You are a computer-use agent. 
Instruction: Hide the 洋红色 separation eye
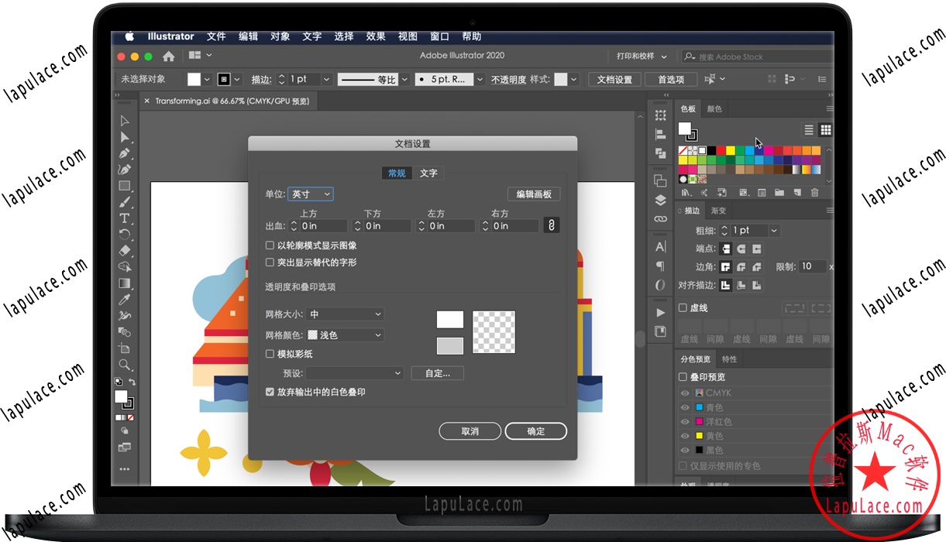click(x=685, y=421)
